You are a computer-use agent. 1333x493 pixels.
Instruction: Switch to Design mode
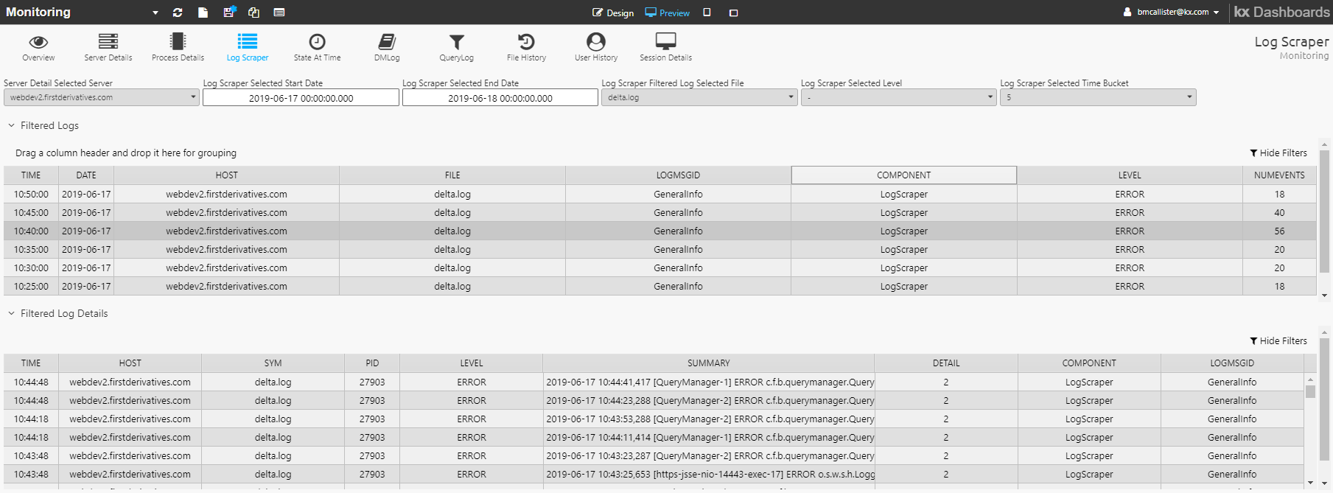(613, 13)
